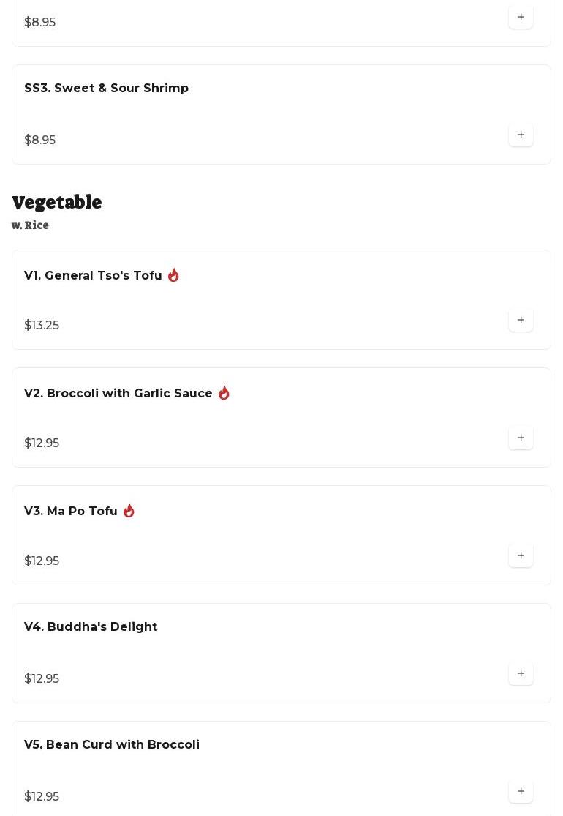
Task: Select V2. Broccoli with Garlic Sauce title
Action: coord(118,394)
